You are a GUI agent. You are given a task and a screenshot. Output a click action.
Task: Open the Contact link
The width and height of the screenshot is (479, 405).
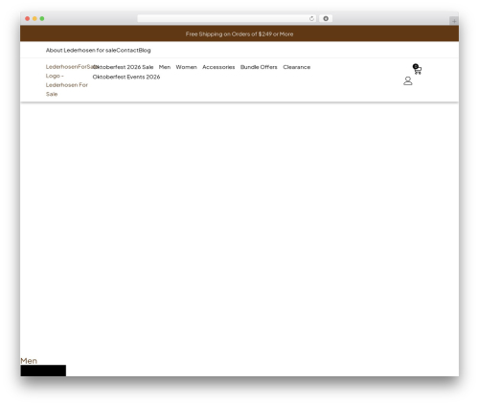[127, 50]
